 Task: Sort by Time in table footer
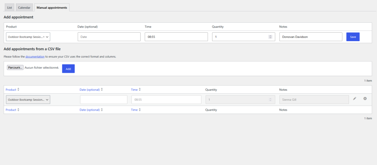[x=136, y=110]
